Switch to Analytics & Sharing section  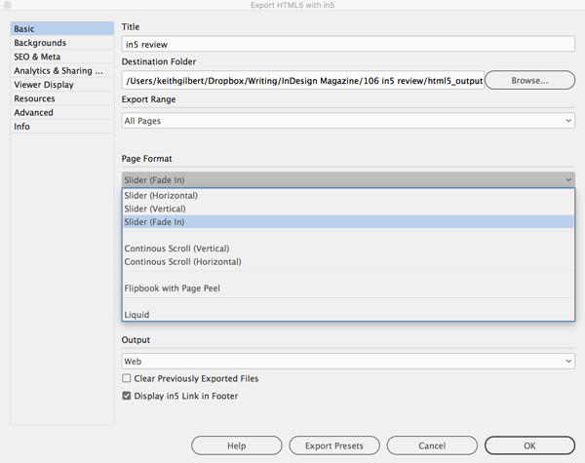pyautogui.click(x=62, y=71)
